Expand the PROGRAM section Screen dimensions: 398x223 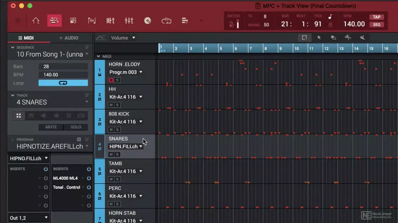tap(13, 139)
